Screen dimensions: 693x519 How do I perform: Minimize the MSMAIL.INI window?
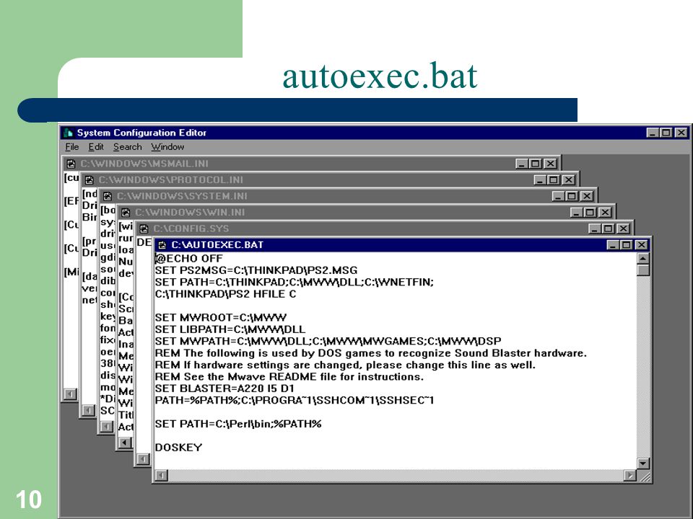pyautogui.click(x=522, y=164)
